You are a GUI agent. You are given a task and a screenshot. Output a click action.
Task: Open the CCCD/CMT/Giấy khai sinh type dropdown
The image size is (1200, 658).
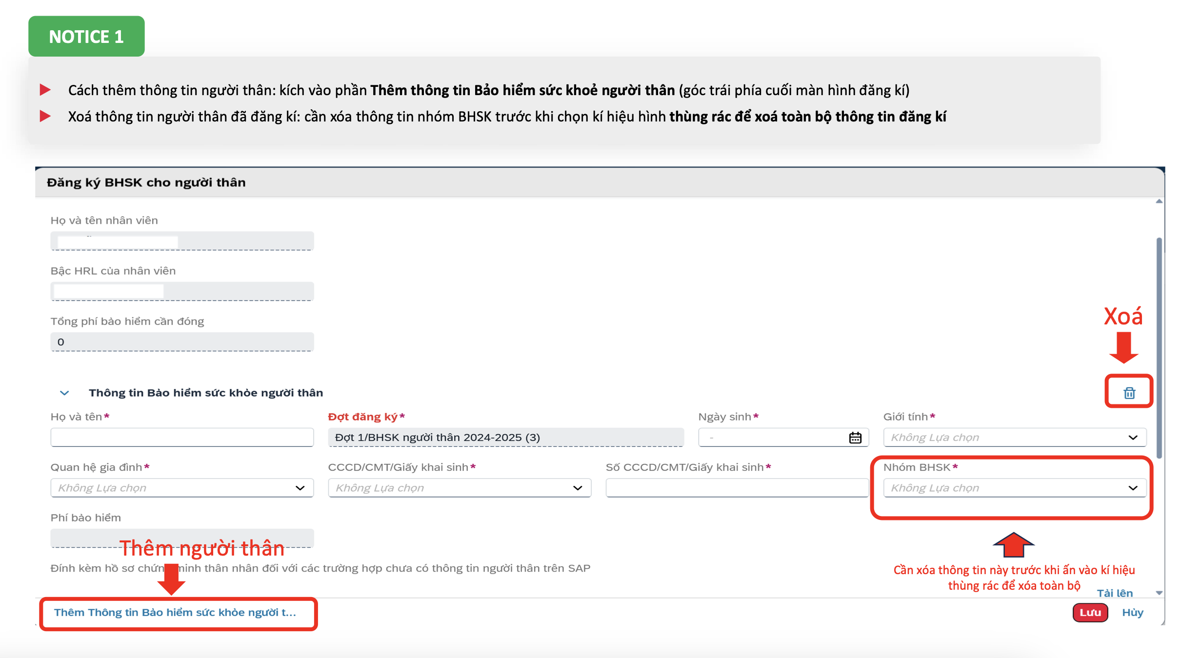[460, 488]
